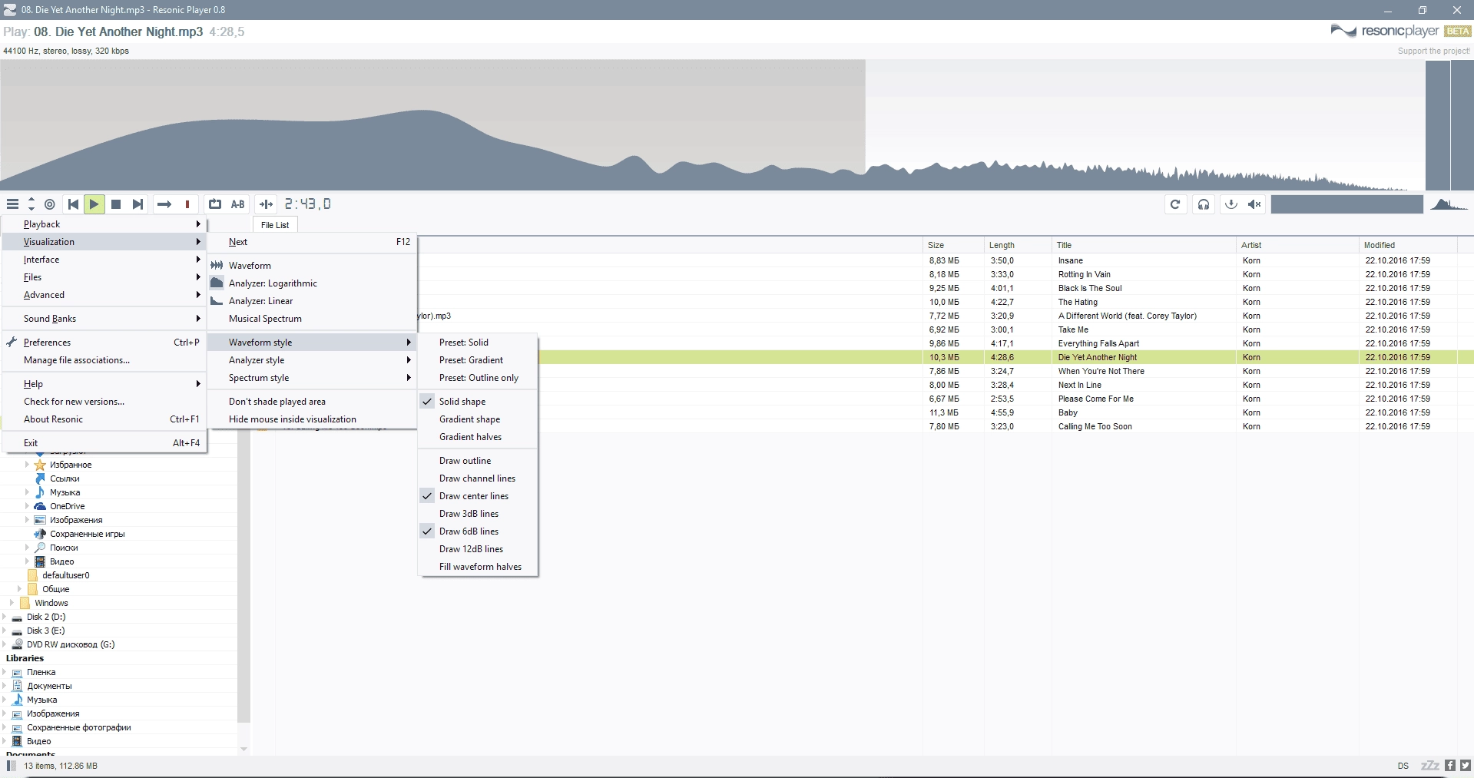Enable Fill waveform halves
Screen dimensions: 1474x778
478,567
